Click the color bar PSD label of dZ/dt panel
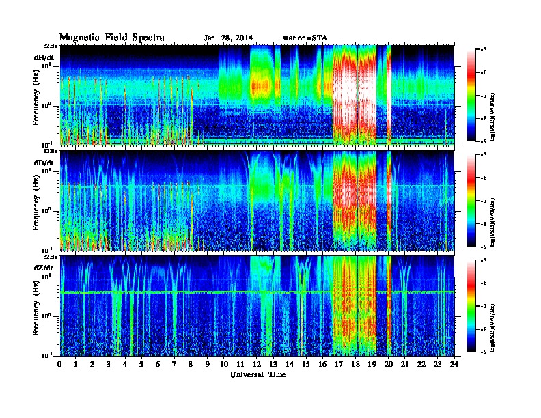This screenshot has width=541, height=418. (493, 329)
